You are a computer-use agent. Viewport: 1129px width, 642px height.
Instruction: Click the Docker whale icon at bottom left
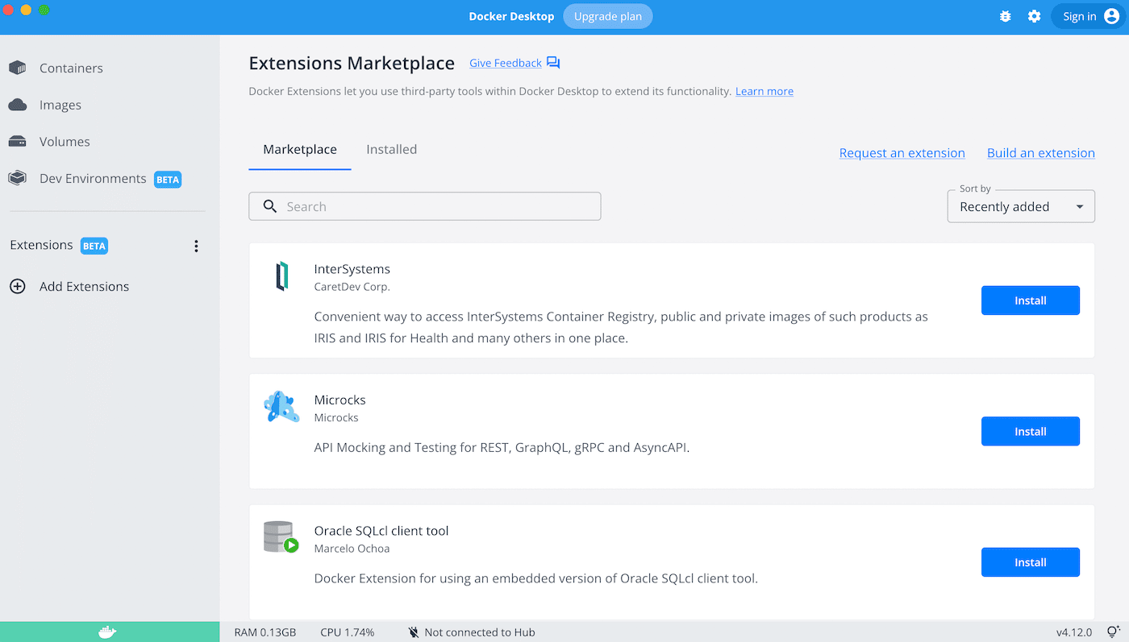108,632
